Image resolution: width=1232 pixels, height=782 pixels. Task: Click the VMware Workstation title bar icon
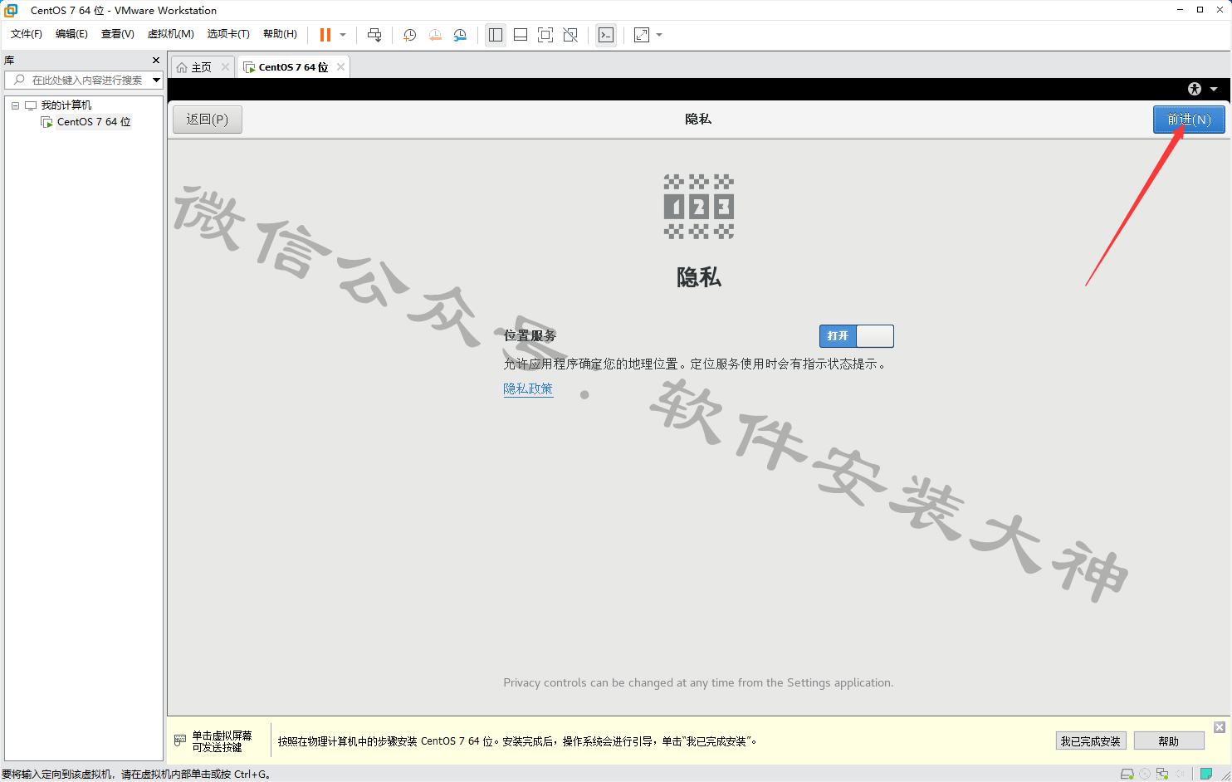pos(11,10)
